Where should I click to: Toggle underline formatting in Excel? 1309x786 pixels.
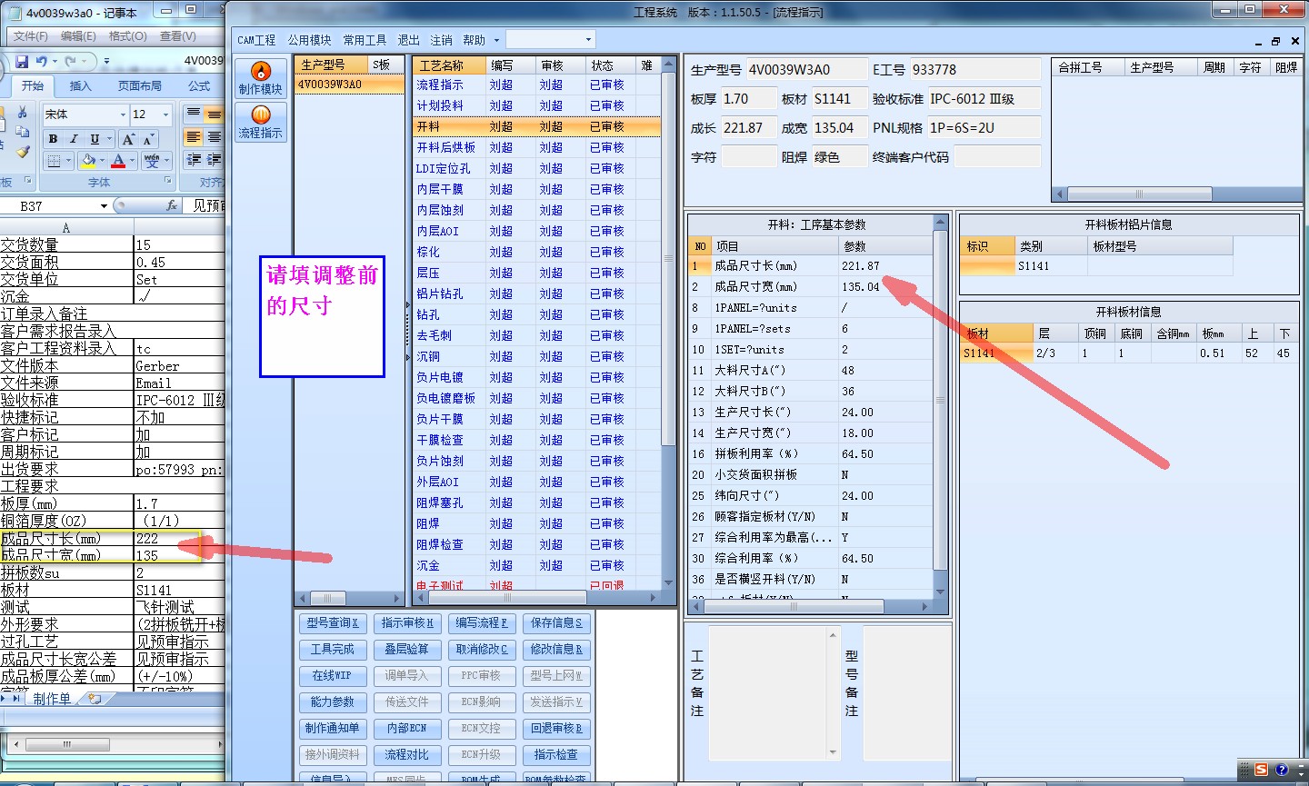pyautogui.click(x=94, y=139)
